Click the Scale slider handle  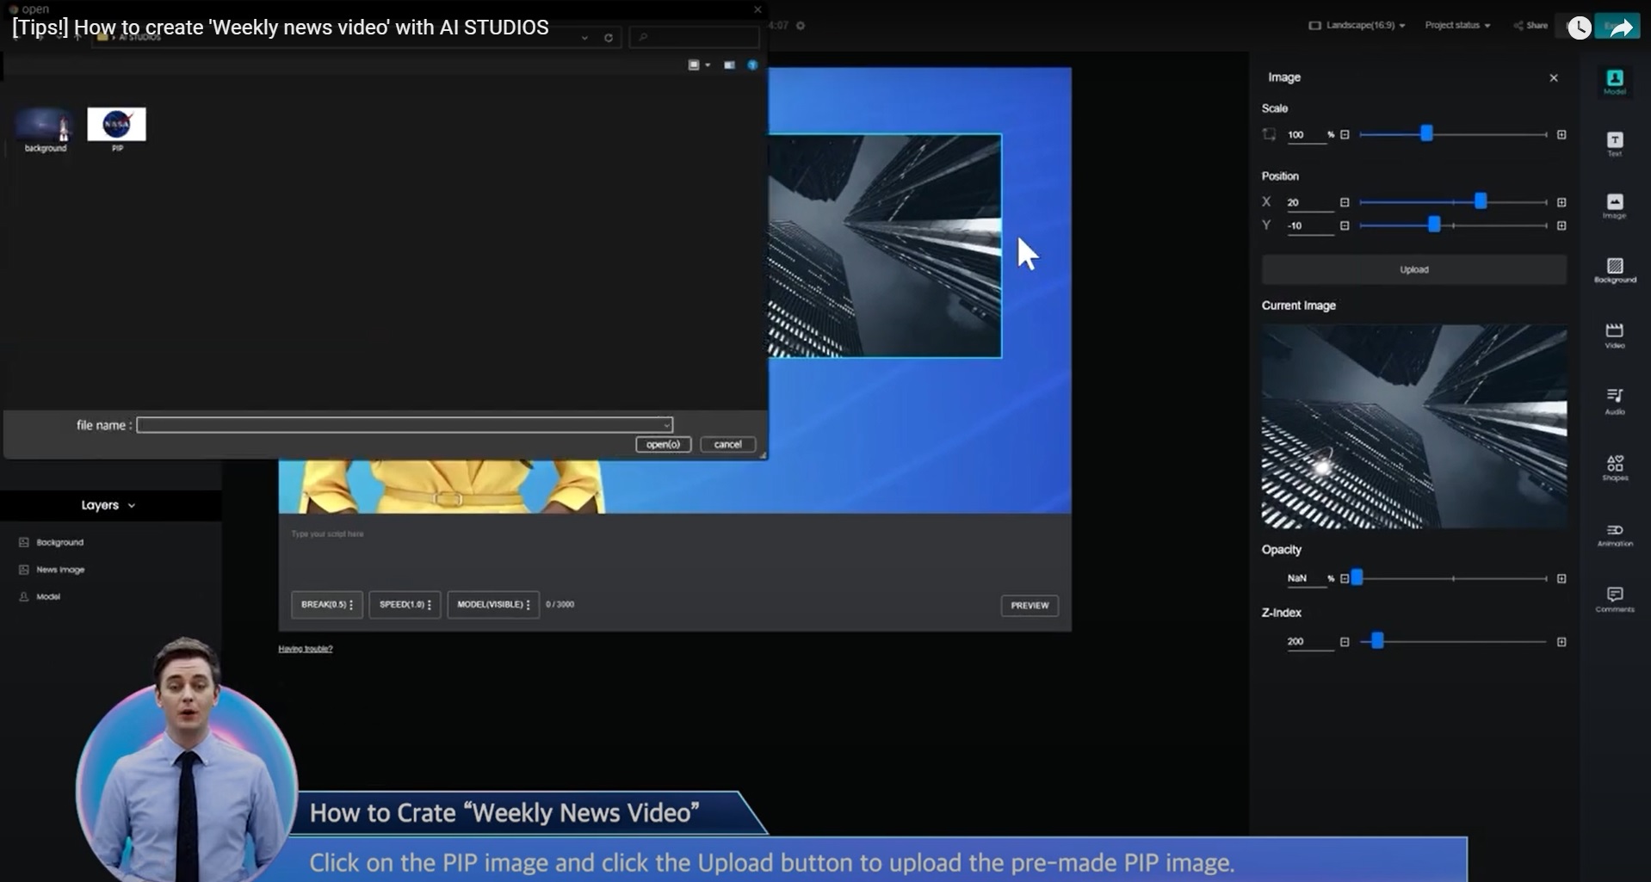[x=1426, y=133]
